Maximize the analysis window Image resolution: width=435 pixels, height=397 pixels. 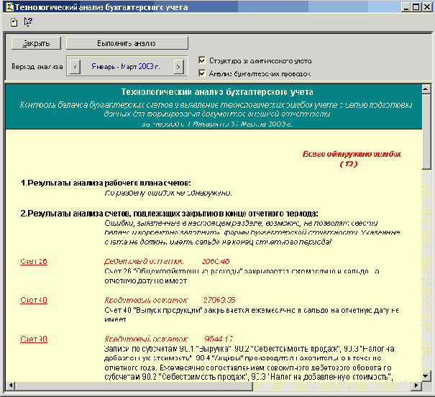click(416, 7)
